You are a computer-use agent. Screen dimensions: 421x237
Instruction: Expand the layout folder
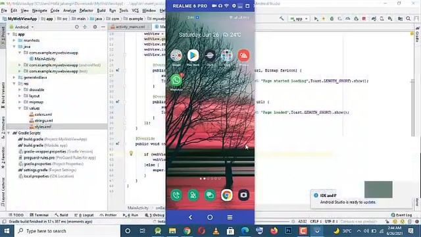(x=20, y=96)
